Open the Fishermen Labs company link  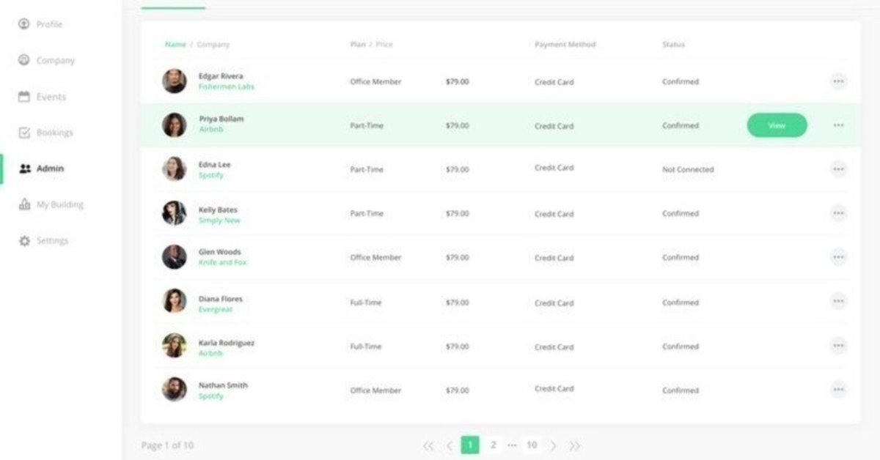click(x=226, y=86)
